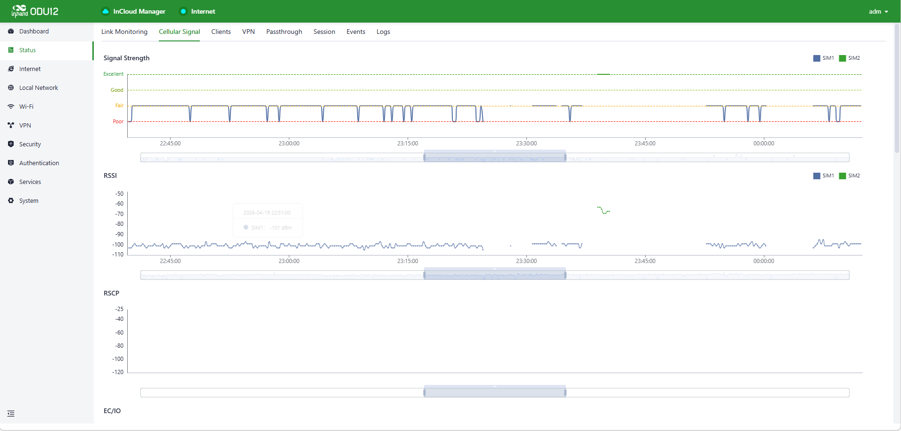Screen dimensions: 901x431
Task: Hide SIM2 series in RSSI legend
Action: point(849,176)
